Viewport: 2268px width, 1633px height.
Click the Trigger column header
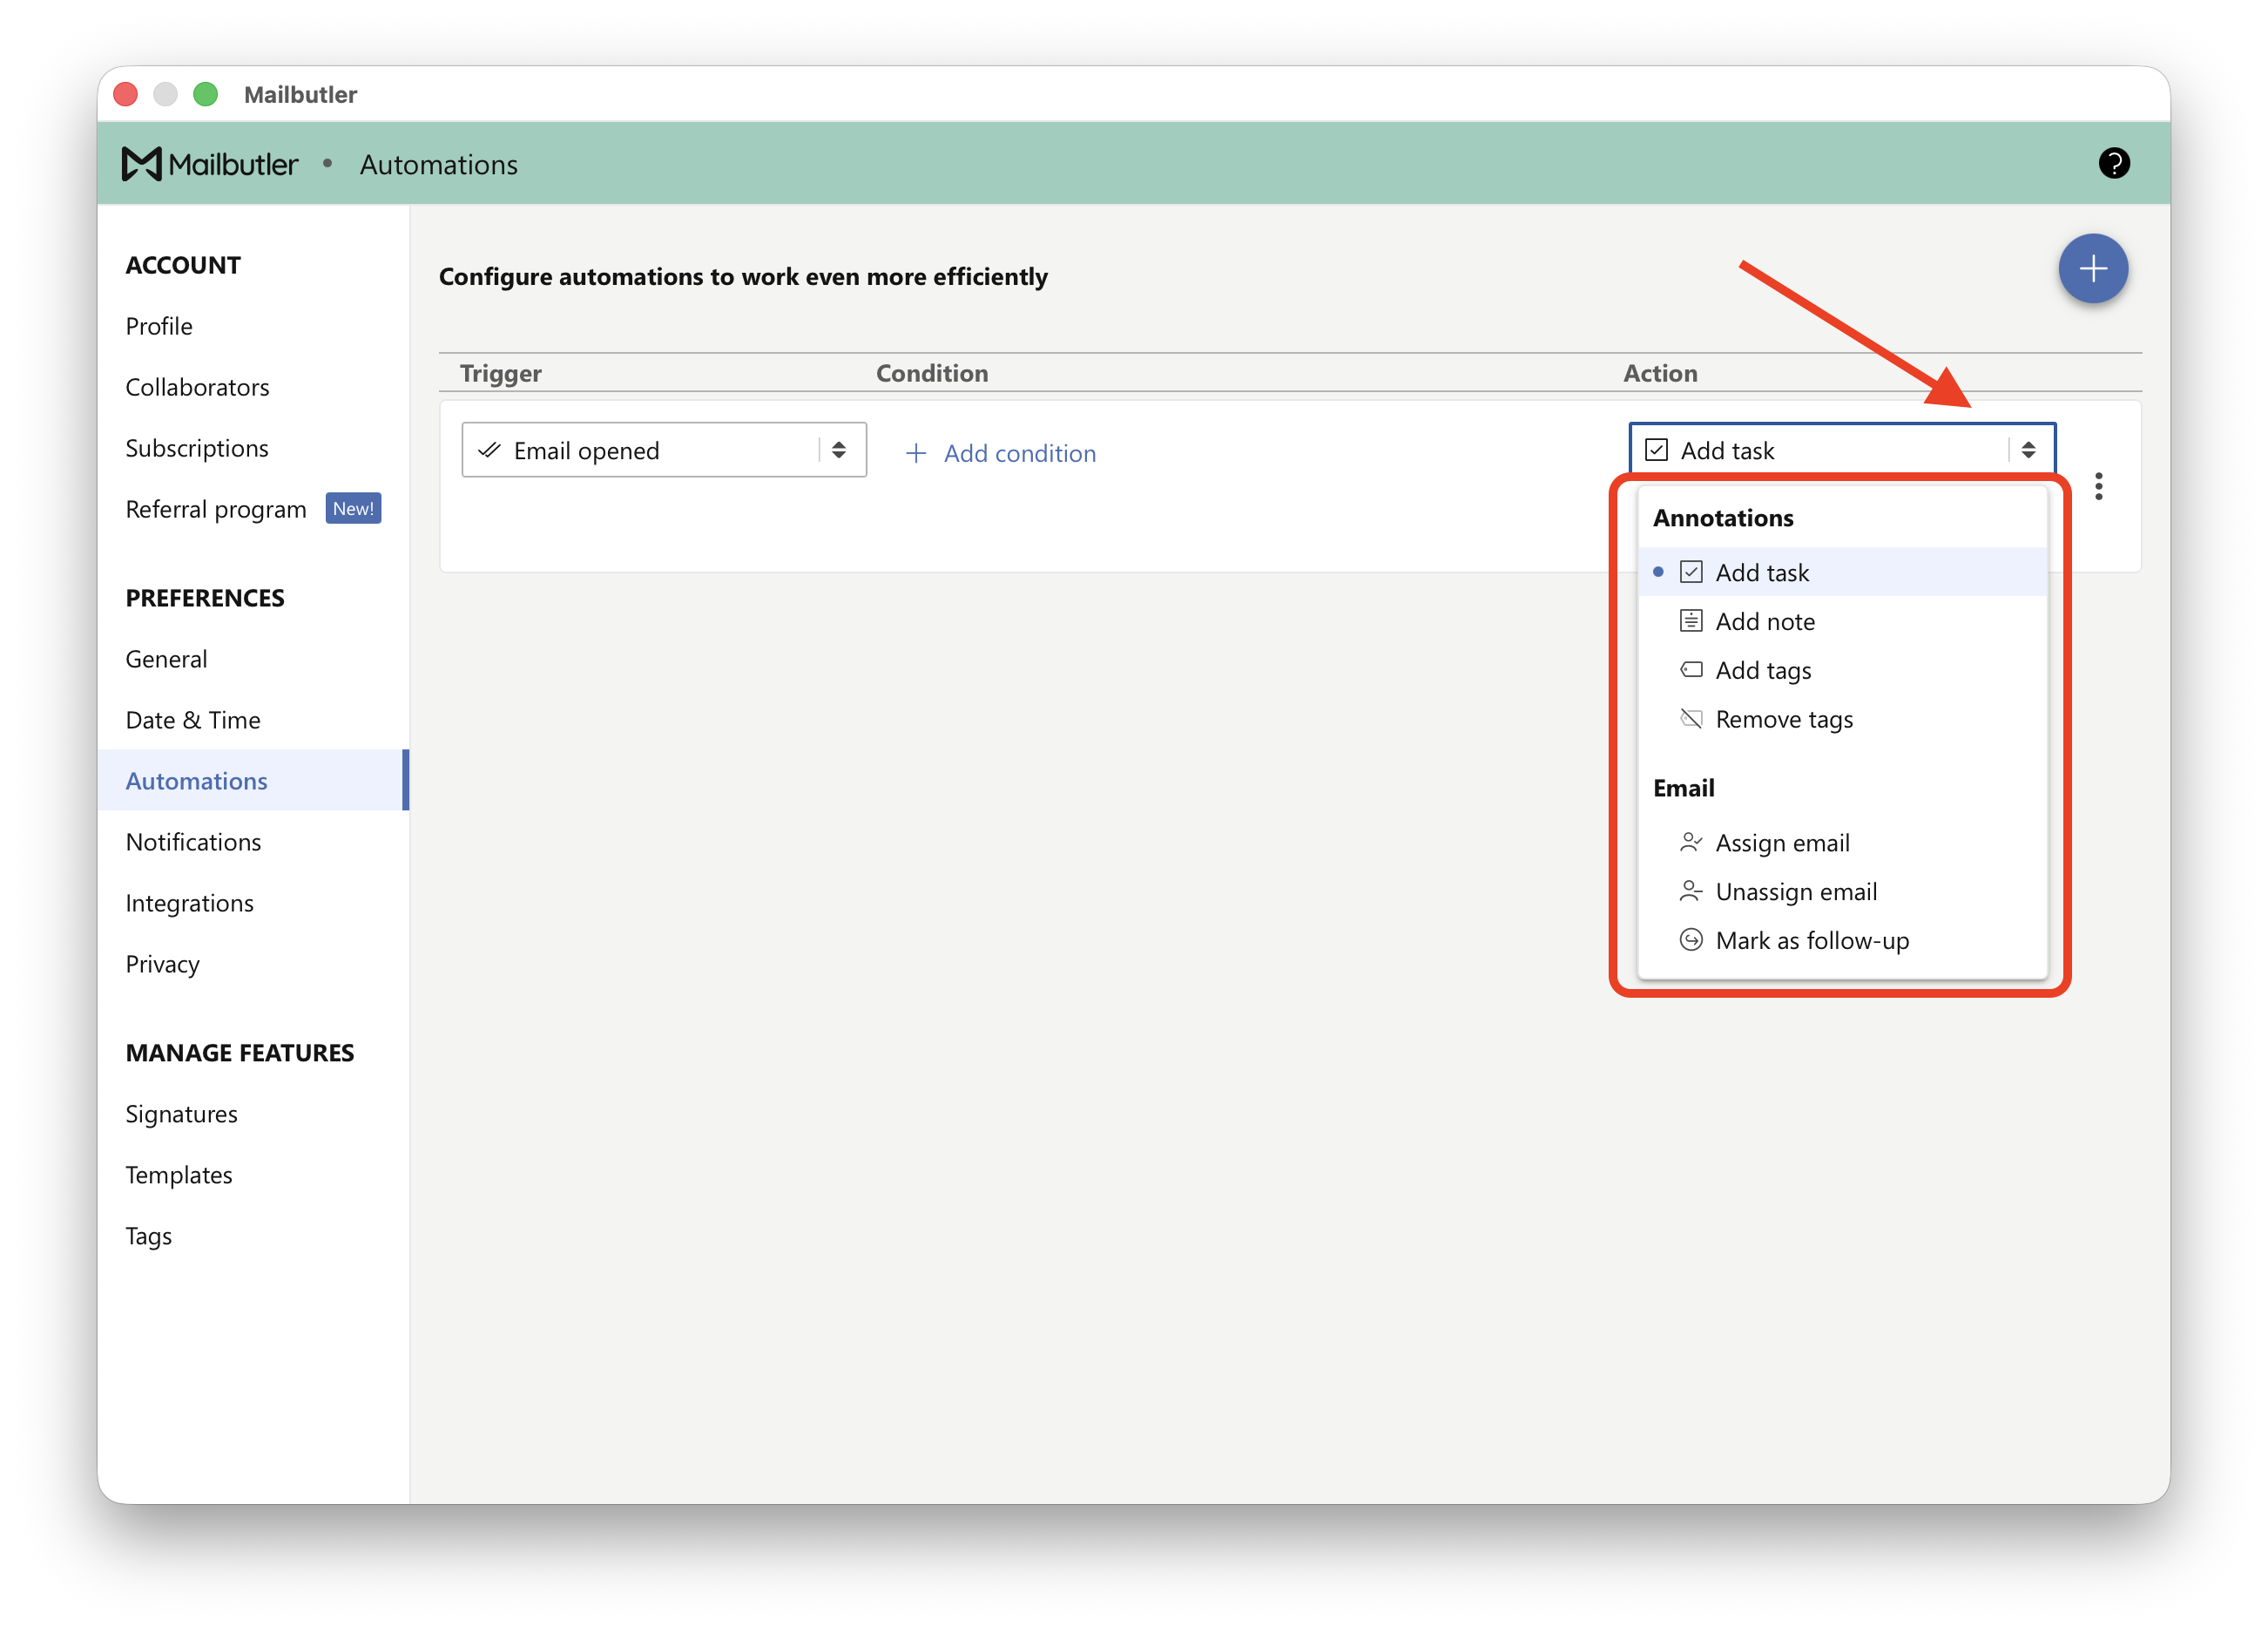click(x=500, y=373)
